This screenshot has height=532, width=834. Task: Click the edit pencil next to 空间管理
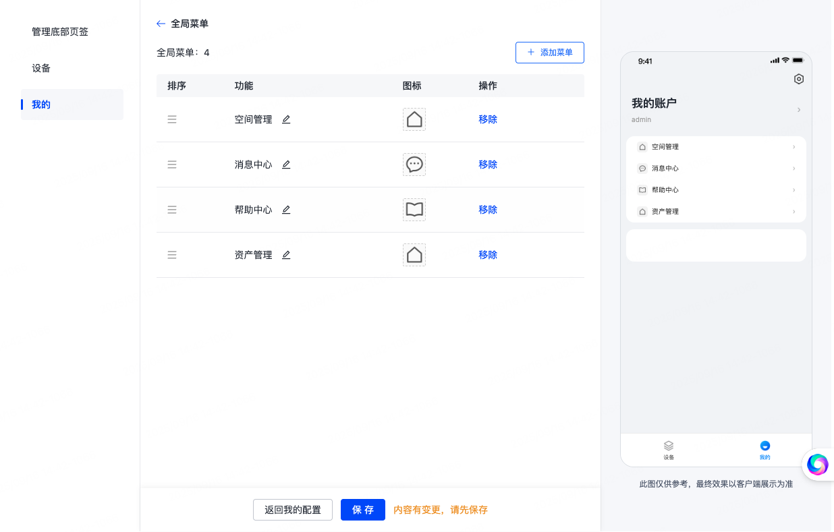point(286,119)
